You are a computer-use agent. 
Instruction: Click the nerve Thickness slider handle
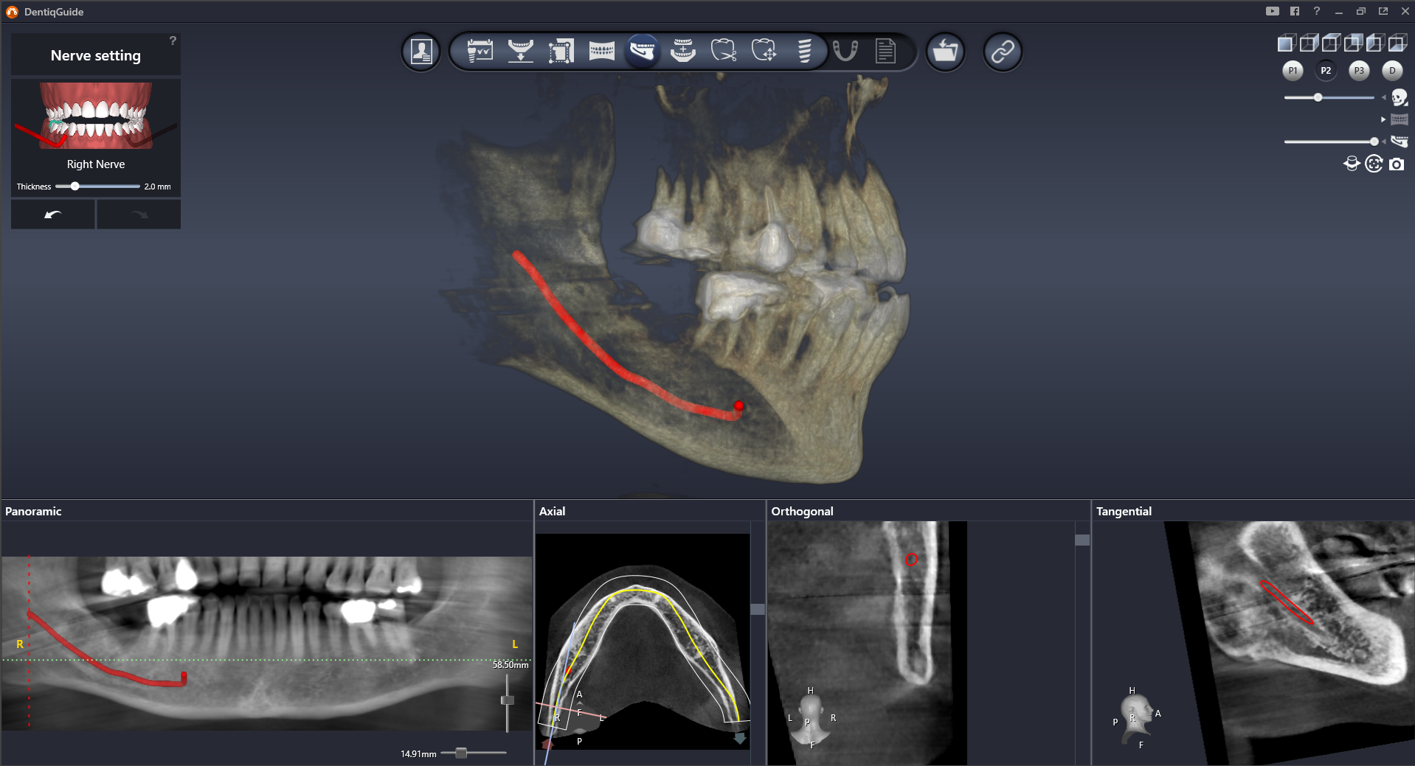coord(75,187)
